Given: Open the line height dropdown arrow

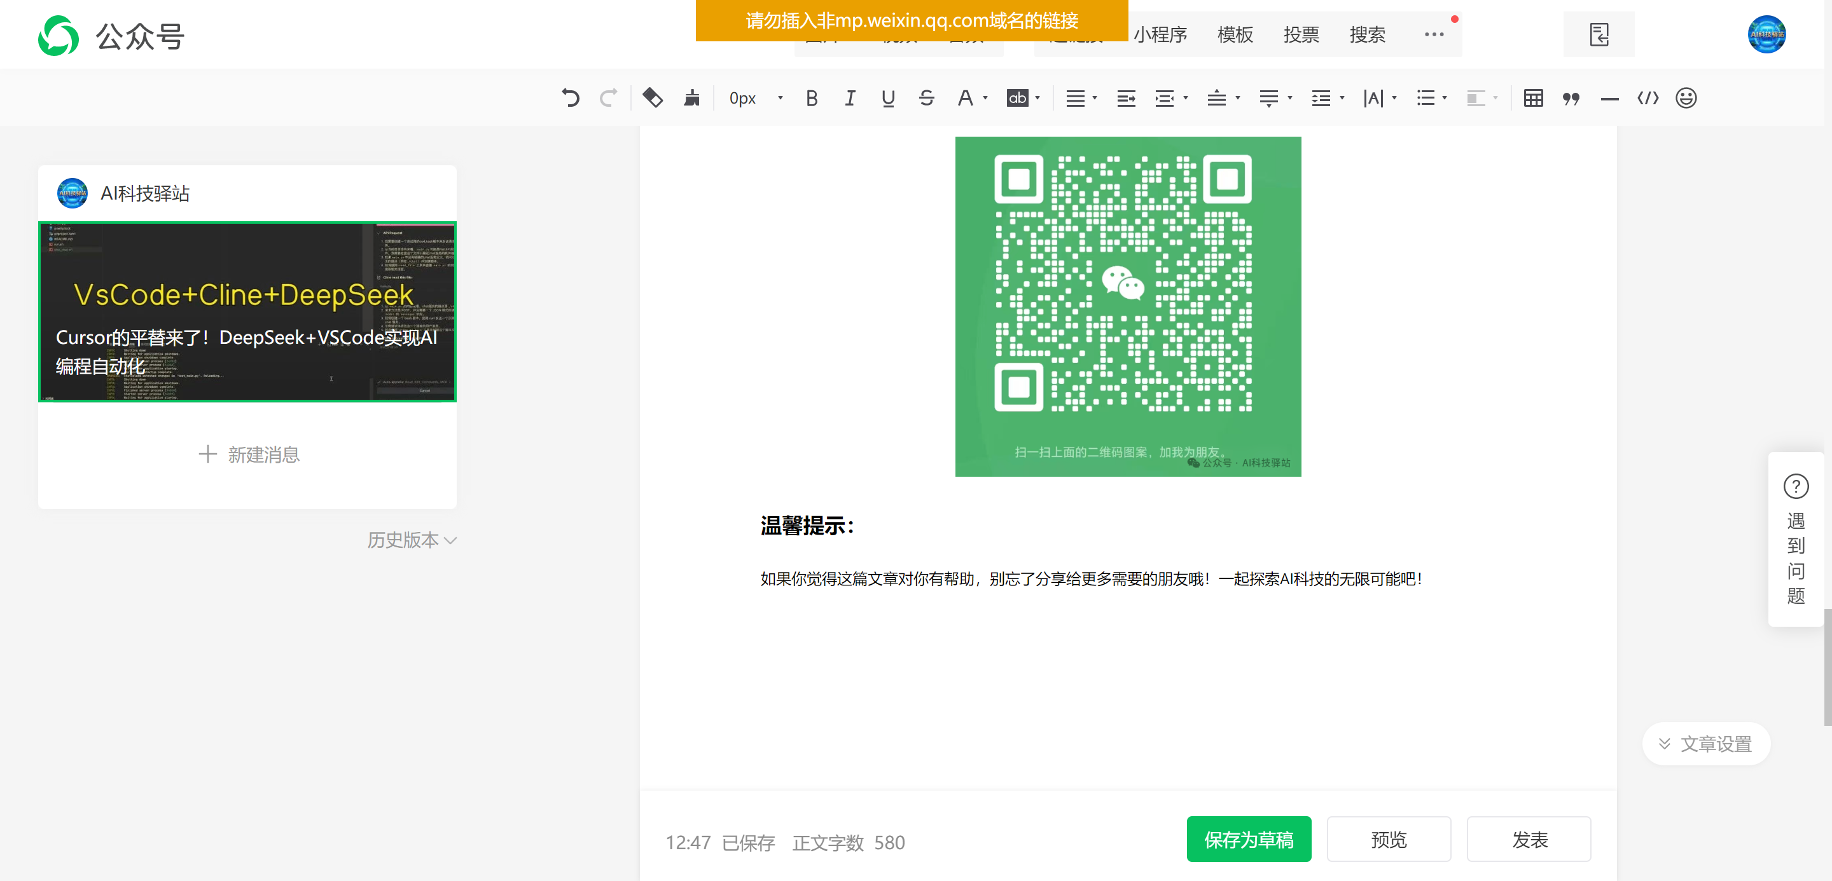Looking at the screenshot, I should [1342, 98].
